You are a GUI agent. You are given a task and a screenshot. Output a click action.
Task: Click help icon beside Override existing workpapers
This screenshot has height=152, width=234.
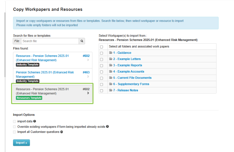pos(107,126)
